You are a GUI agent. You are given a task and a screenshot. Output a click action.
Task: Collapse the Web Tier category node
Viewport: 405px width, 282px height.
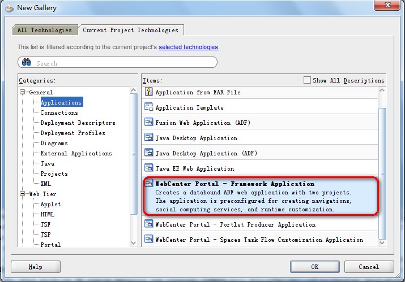point(23,194)
